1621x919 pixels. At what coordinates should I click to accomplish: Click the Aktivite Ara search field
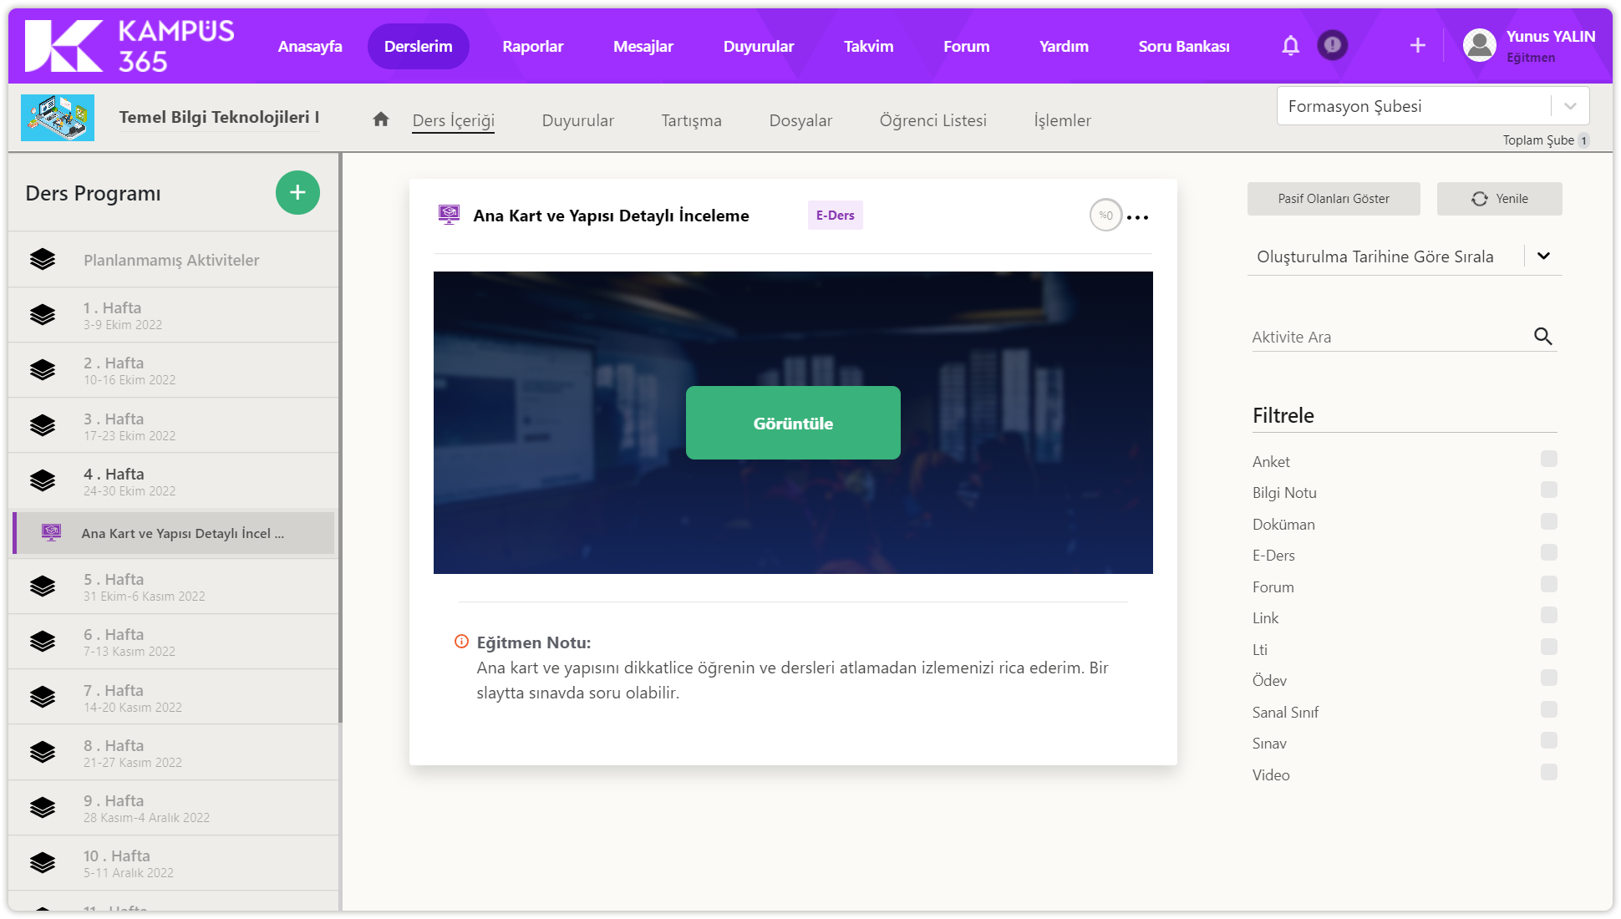click(x=1387, y=338)
